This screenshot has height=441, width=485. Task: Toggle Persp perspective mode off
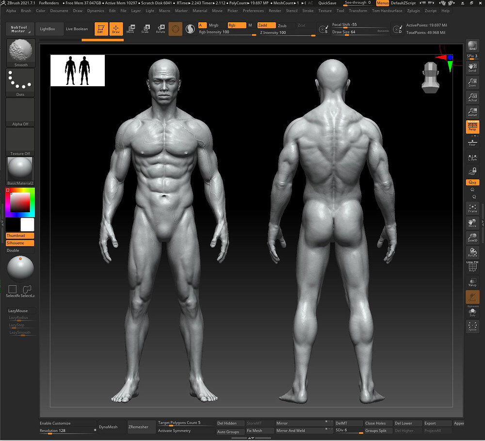tap(472, 126)
